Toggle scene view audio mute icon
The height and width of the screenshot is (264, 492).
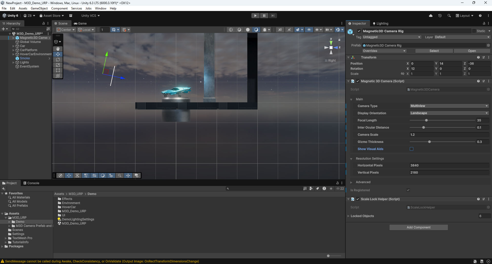point(289,30)
